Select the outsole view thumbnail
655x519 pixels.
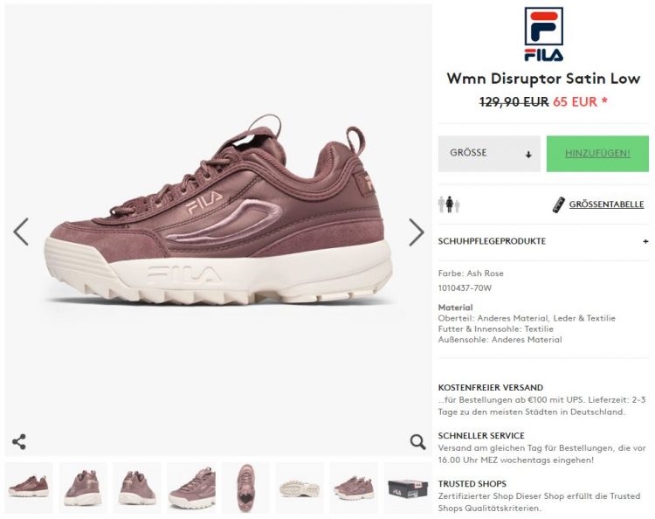tap(300, 488)
